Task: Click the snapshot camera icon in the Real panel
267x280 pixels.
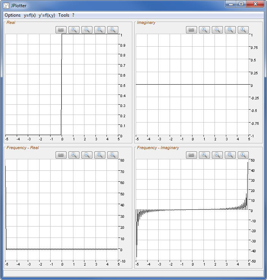Action: click(x=61, y=30)
